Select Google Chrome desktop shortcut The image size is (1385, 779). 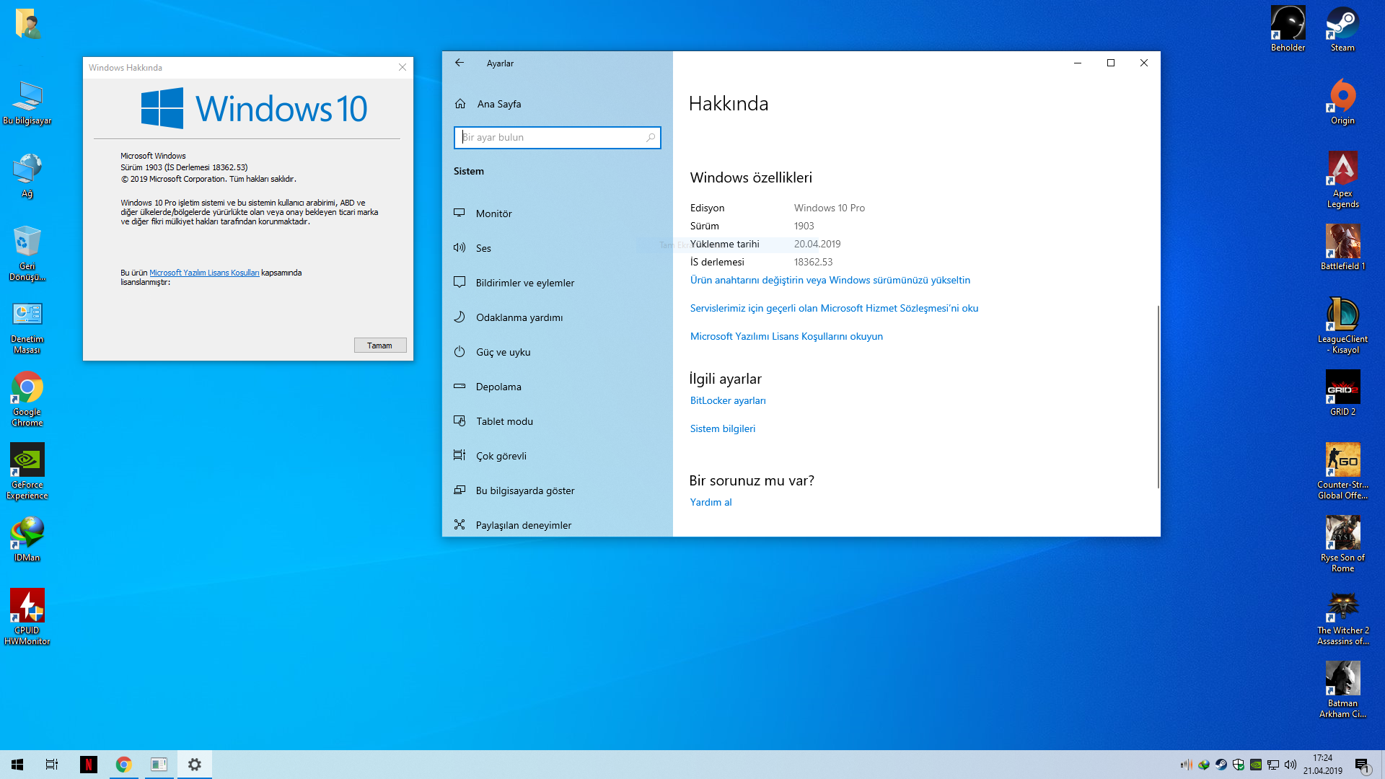point(27,398)
